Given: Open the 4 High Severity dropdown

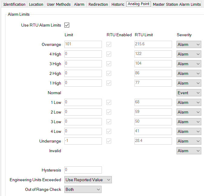Looking at the screenshot, I should point(189,54).
